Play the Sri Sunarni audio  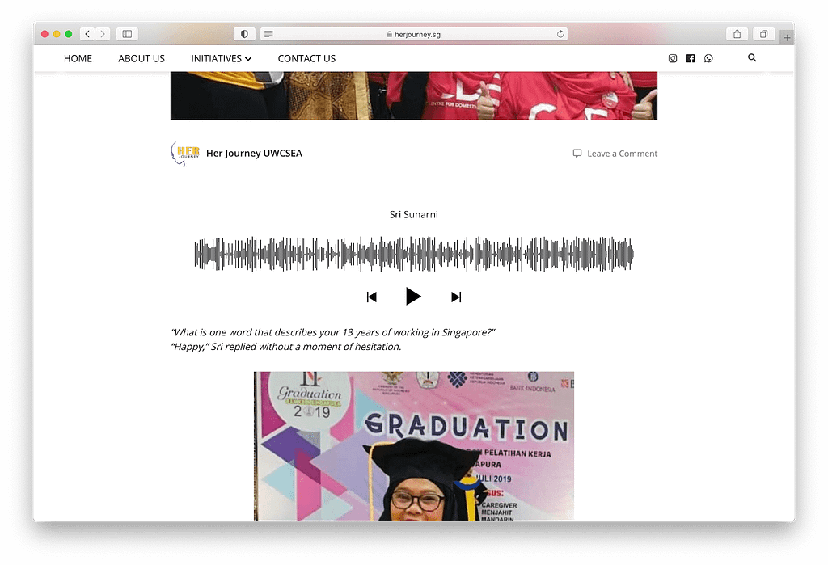click(413, 296)
